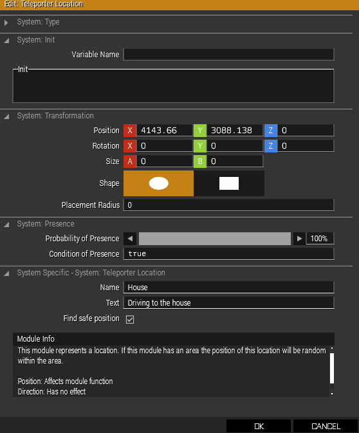Click the Variable Name input field
This screenshot has width=359, height=433.
(228, 55)
